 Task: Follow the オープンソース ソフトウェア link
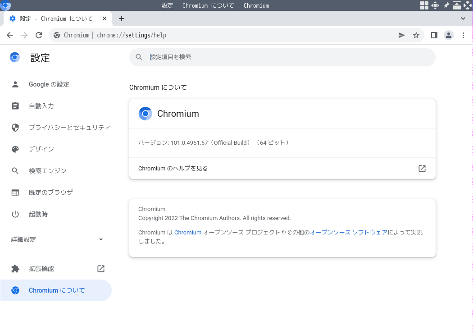(x=349, y=232)
